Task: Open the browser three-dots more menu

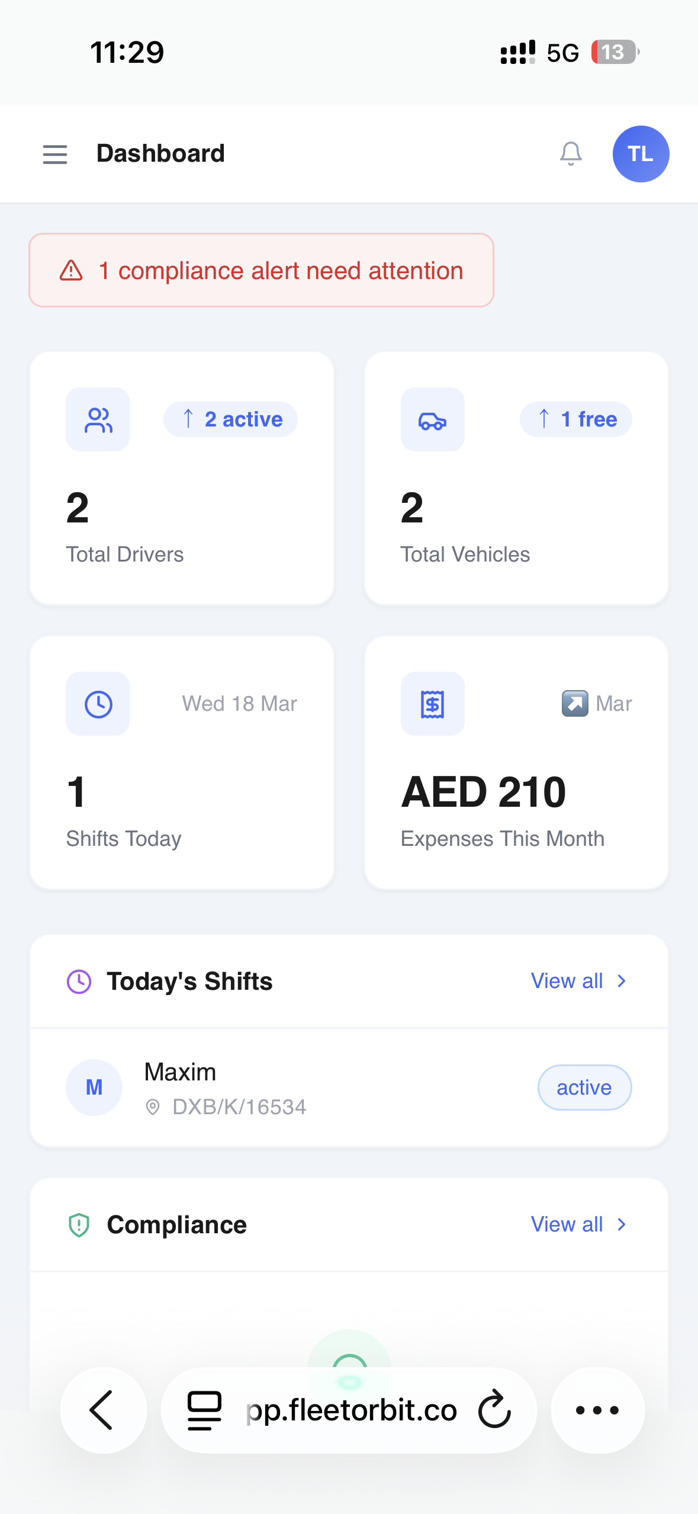Action: (597, 1410)
